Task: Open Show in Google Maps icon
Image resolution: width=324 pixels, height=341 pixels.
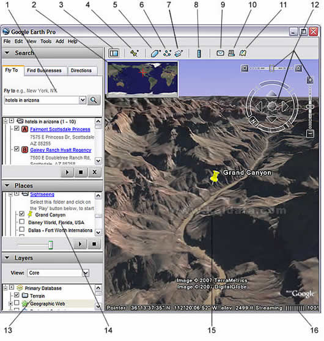Action: point(243,53)
